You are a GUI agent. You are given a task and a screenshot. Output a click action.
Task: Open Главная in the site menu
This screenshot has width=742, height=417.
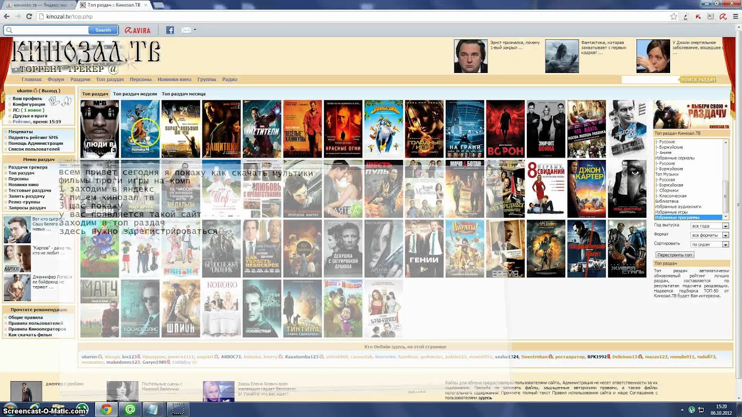31,79
